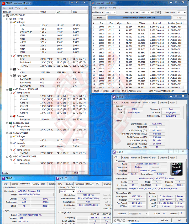Click the WDC WD1002FAEX hard drive icon
The height and width of the screenshot is (224, 189).
(11, 156)
